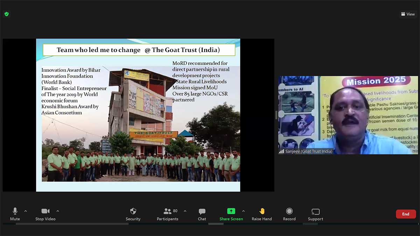Open the Support option
Image resolution: width=420 pixels, height=236 pixels.
click(315, 214)
